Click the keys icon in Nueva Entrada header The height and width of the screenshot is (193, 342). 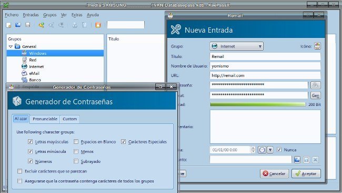[176, 30]
